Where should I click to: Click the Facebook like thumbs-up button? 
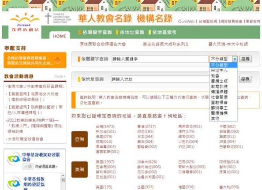click(28, 166)
